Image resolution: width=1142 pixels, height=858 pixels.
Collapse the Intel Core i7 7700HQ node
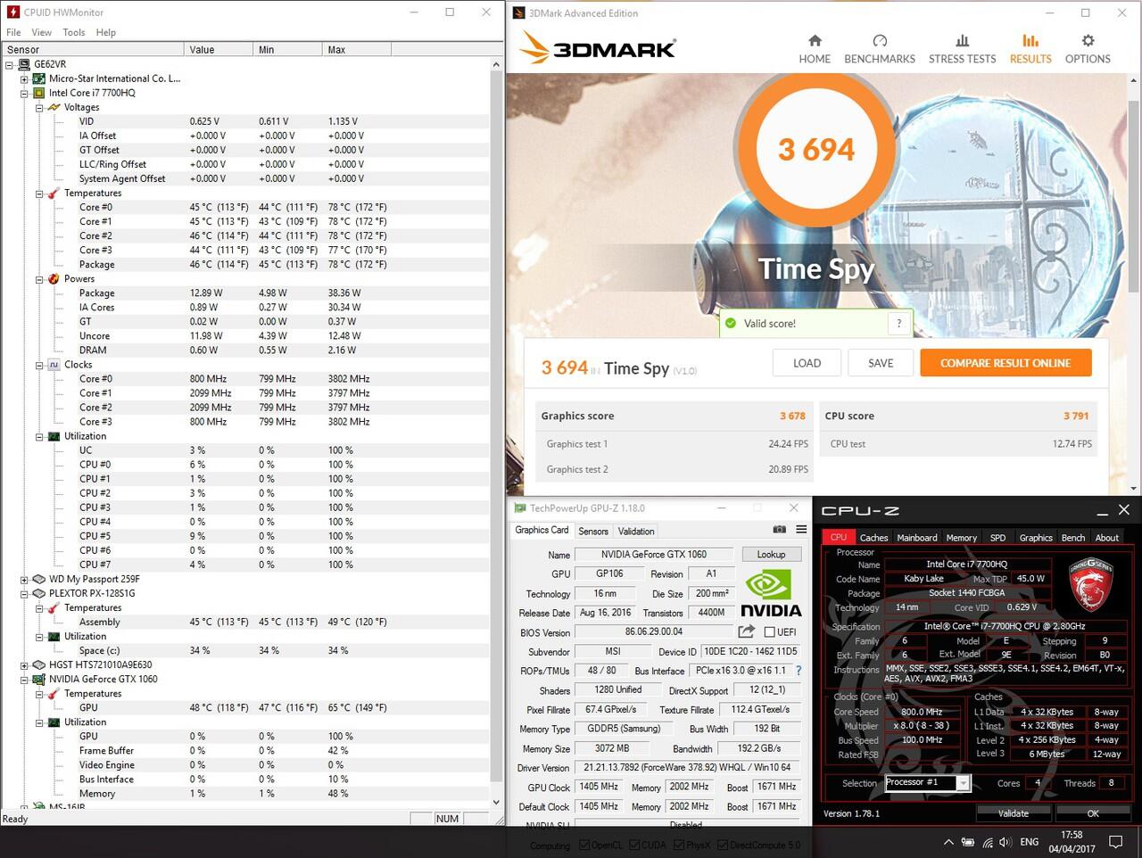tap(24, 93)
